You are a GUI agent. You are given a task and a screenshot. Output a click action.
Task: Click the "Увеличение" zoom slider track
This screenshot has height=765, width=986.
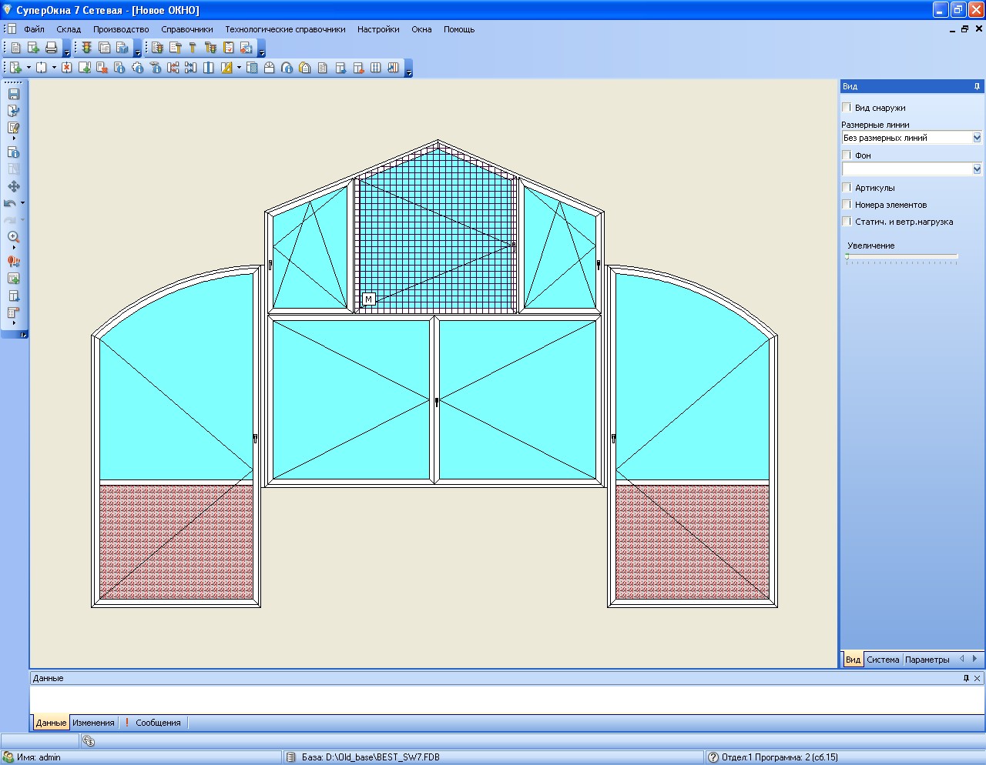pos(901,257)
